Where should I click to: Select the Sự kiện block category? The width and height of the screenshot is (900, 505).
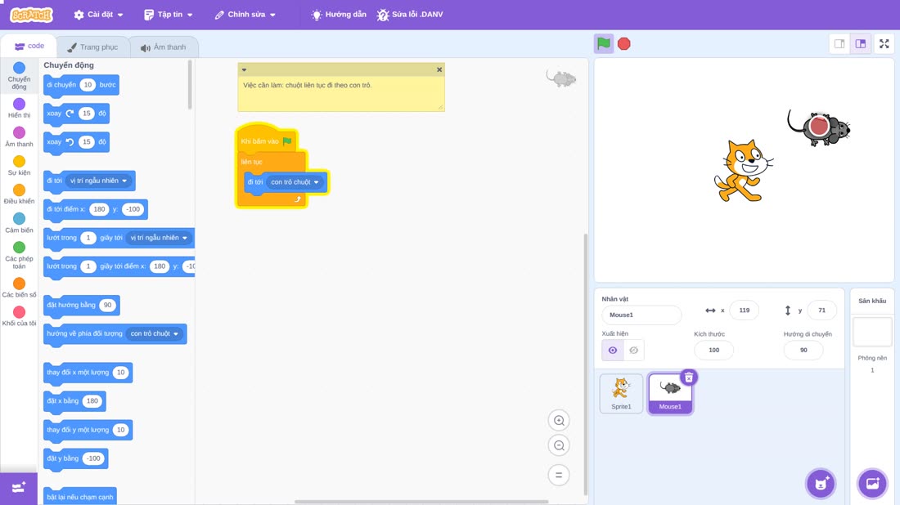tap(19, 165)
